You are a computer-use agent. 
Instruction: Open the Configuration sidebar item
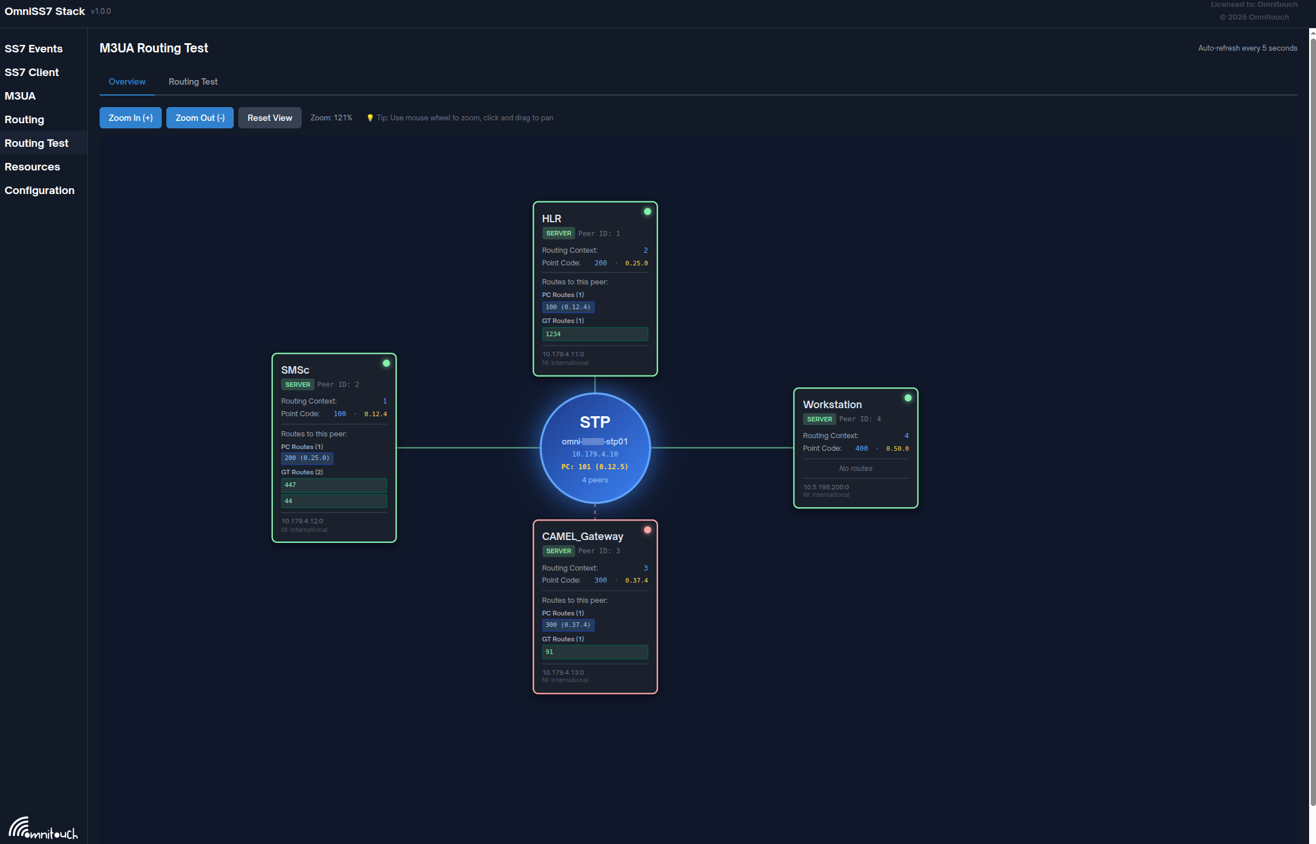(39, 191)
